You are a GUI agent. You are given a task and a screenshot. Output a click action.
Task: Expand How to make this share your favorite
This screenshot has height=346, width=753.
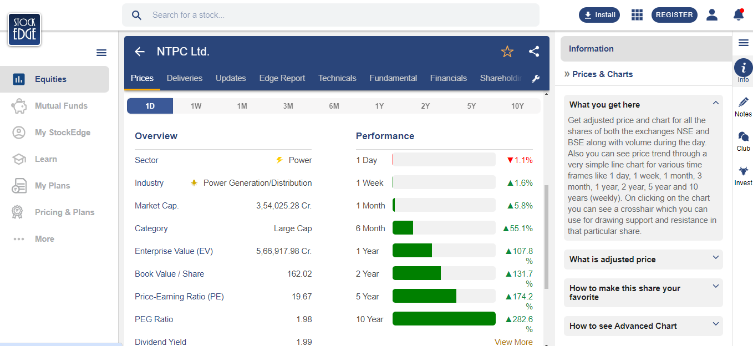click(x=643, y=293)
